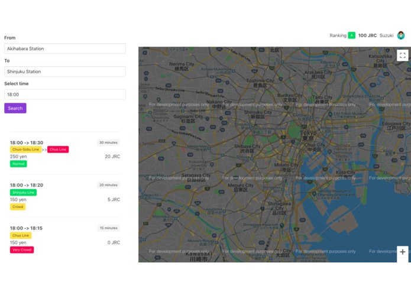
Task: Click the 250 yen fare
Action: pos(18,157)
